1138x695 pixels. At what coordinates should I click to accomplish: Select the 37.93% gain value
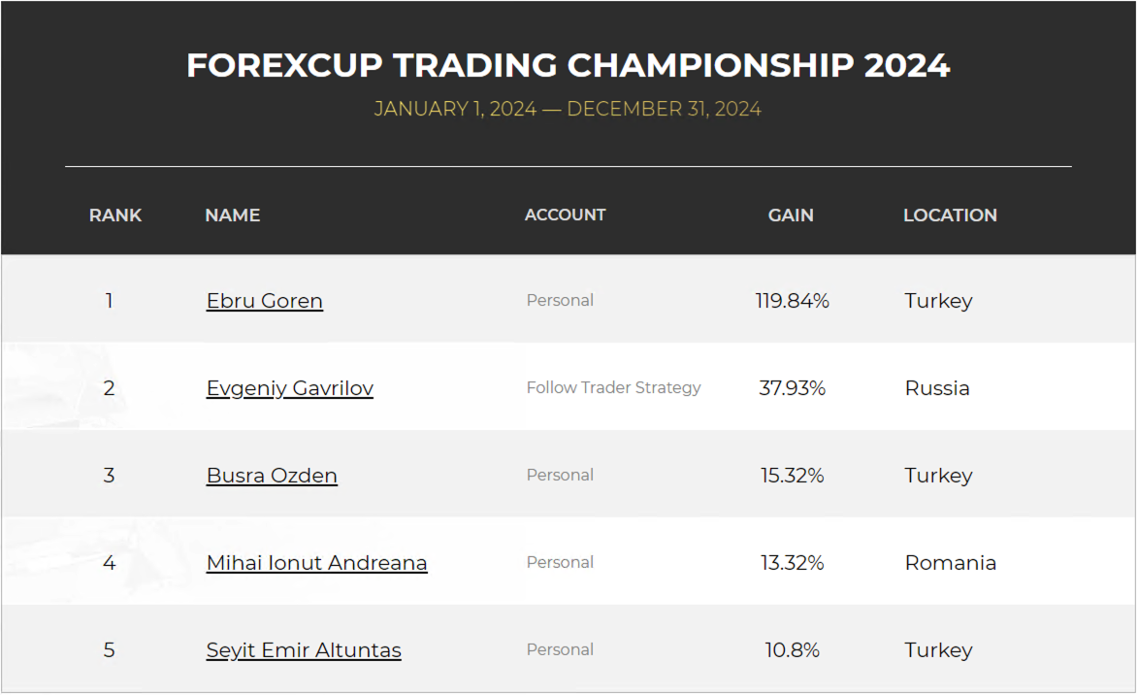pos(792,388)
